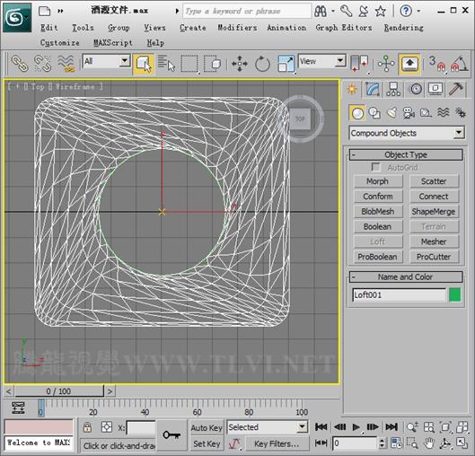Select the Shapes category icon
Screen dimensions: 475x456
coord(374,113)
